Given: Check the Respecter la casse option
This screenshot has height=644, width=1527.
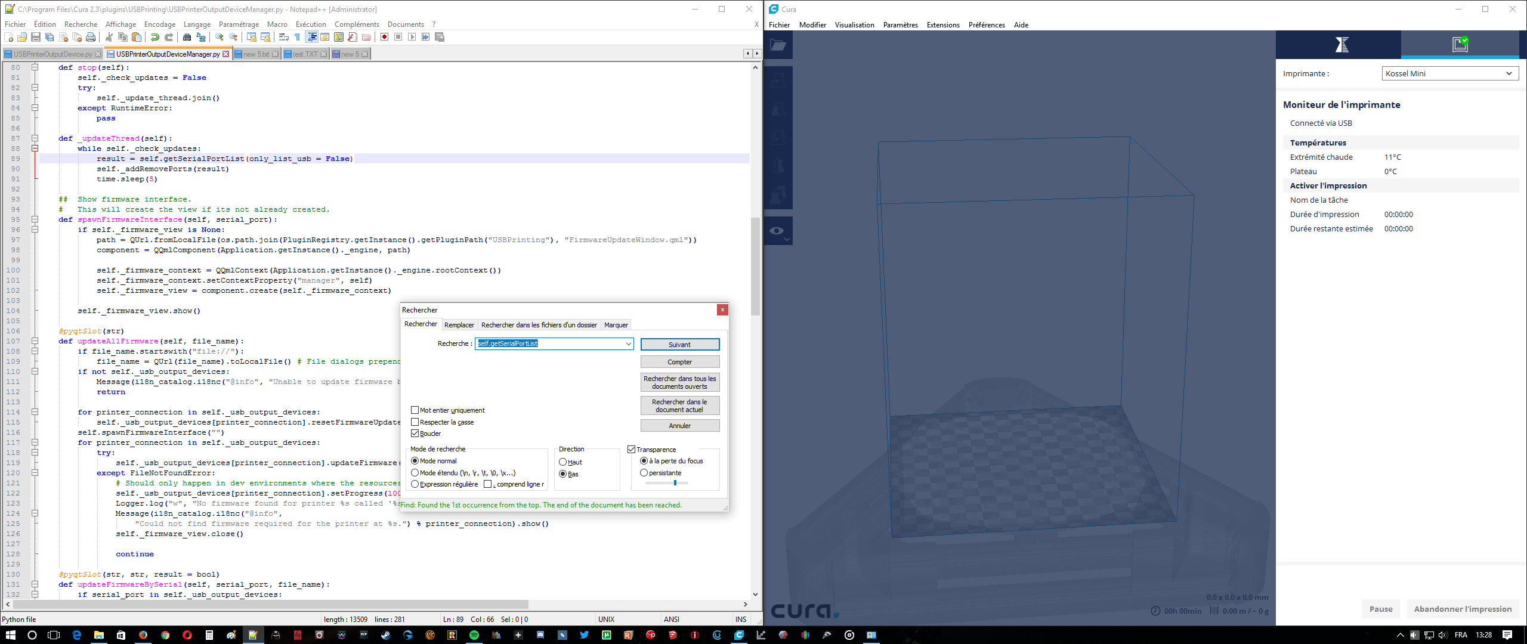Looking at the screenshot, I should (x=415, y=422).
